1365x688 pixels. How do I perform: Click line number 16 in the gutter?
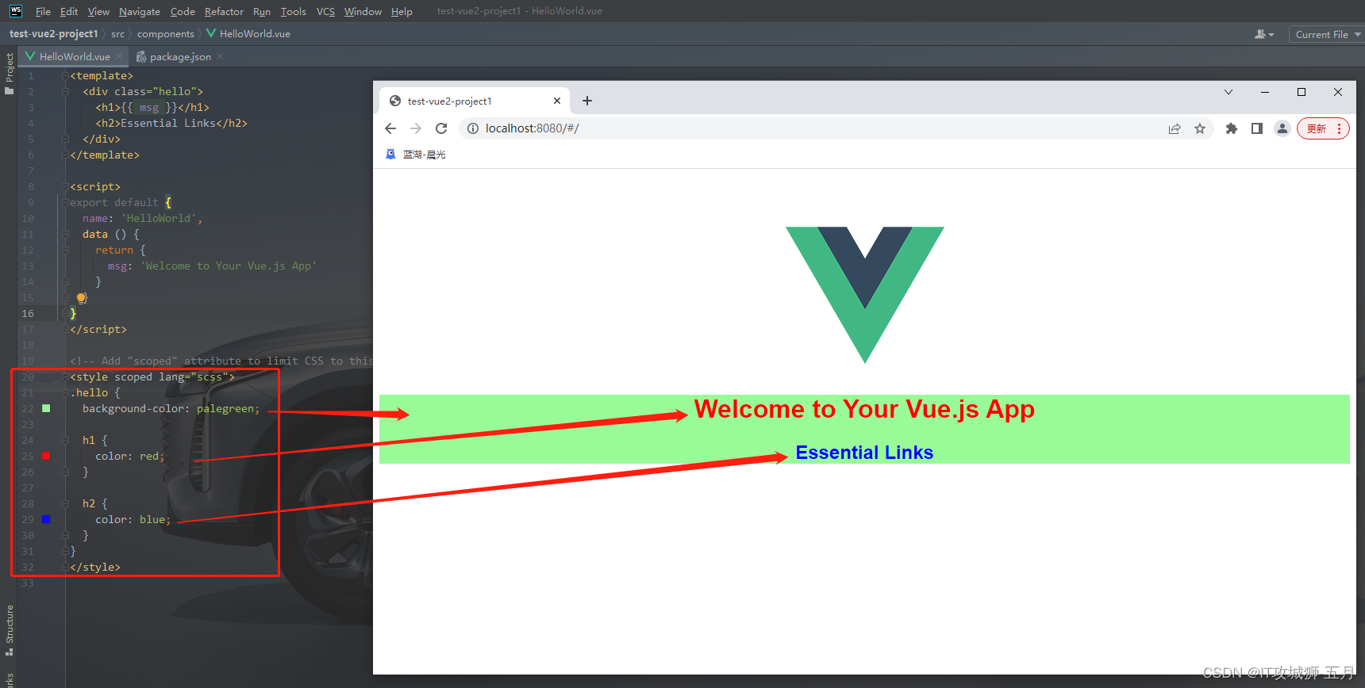tap(28, 313)
